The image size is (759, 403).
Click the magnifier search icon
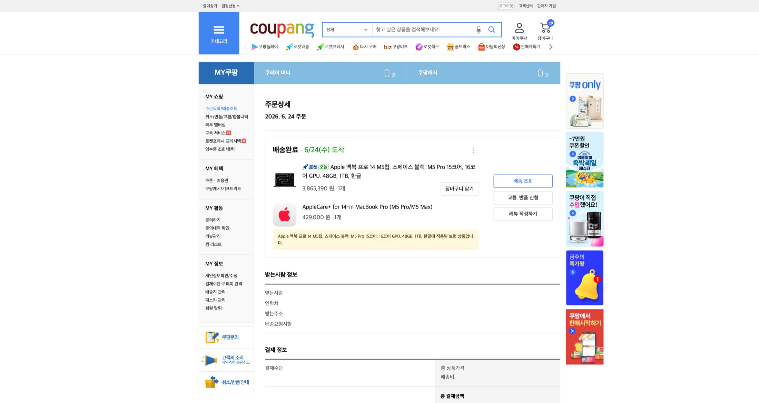pos(492,30)
